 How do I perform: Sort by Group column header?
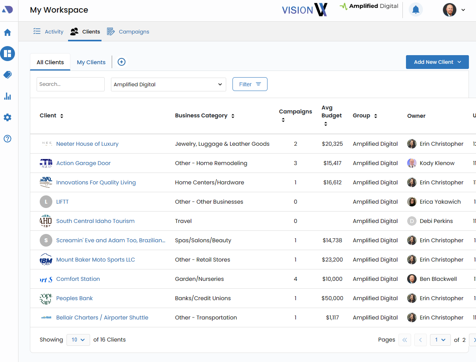click(x=376, y=116)
